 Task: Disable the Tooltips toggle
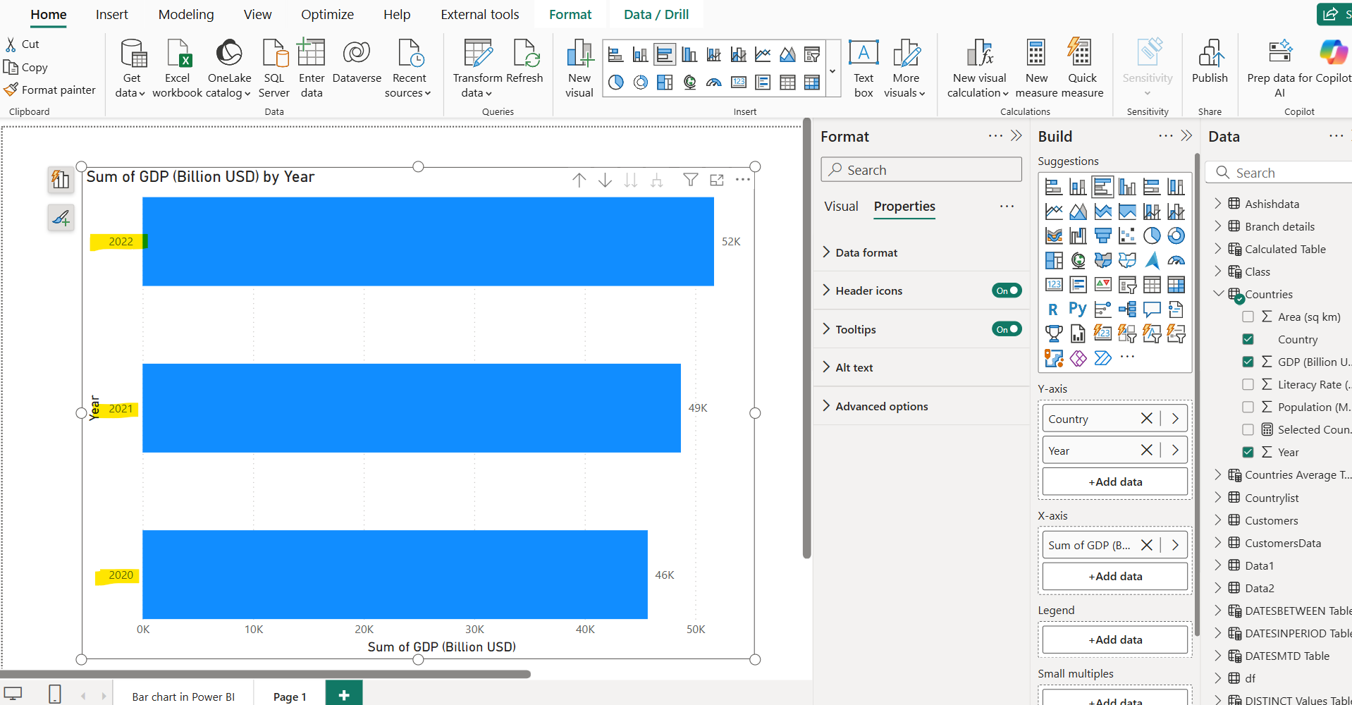point(1007,329)
